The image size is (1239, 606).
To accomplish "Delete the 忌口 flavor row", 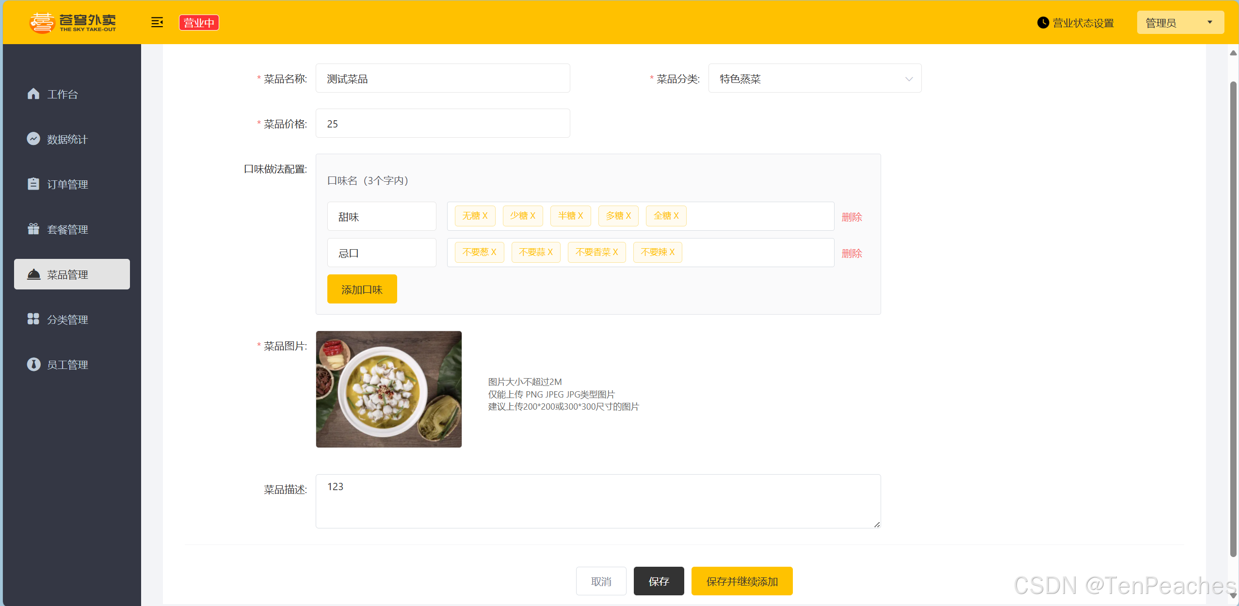I will [852, 253].
